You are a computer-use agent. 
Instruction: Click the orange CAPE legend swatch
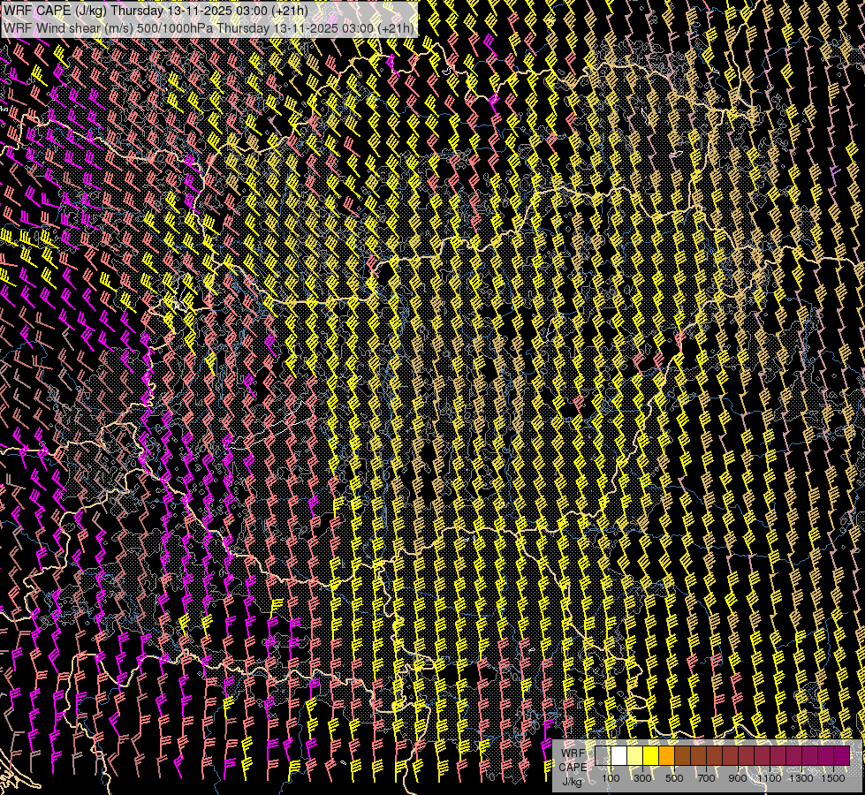pyautogui.click(x=666, y=755)
